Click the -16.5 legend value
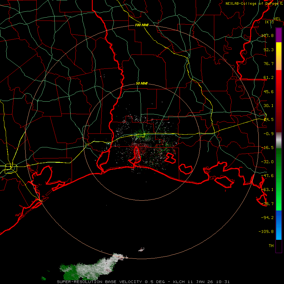Screen dimensions: 284x284 (267, 148)
